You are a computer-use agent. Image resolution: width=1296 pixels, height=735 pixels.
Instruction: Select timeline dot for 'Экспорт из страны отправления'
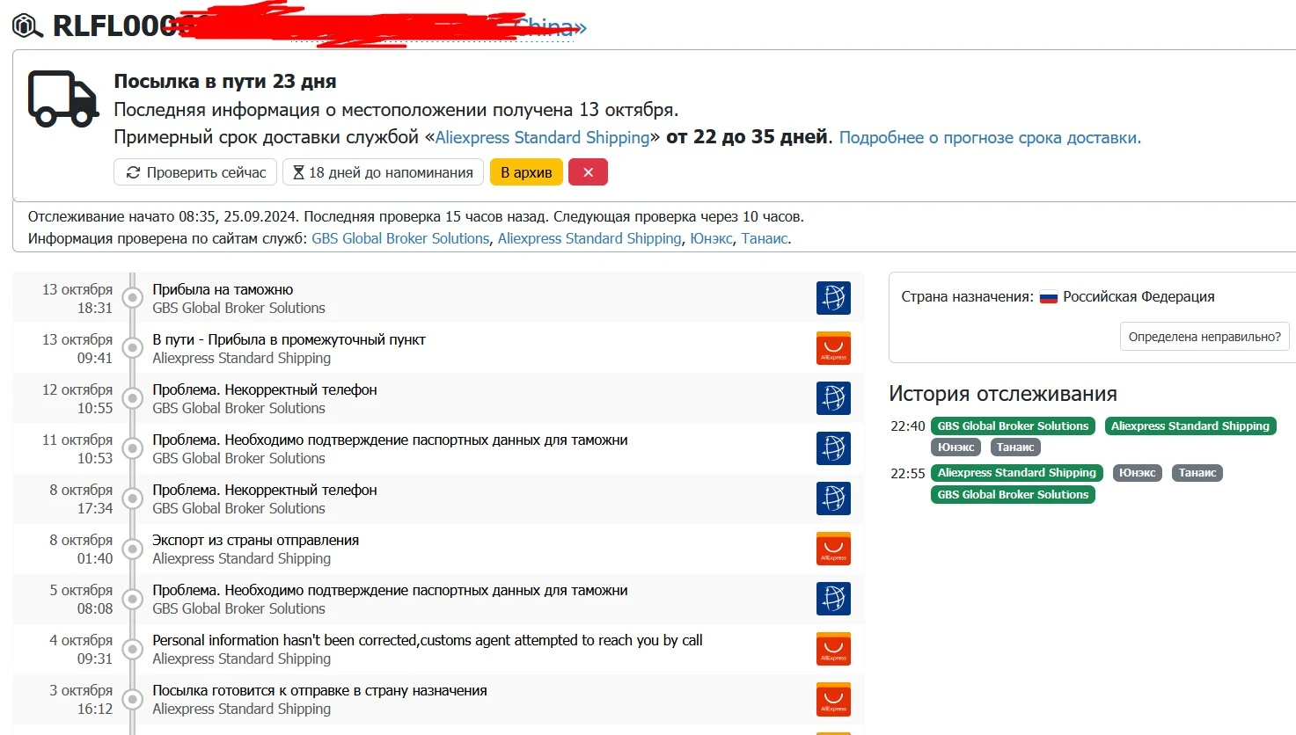(132, 549)
